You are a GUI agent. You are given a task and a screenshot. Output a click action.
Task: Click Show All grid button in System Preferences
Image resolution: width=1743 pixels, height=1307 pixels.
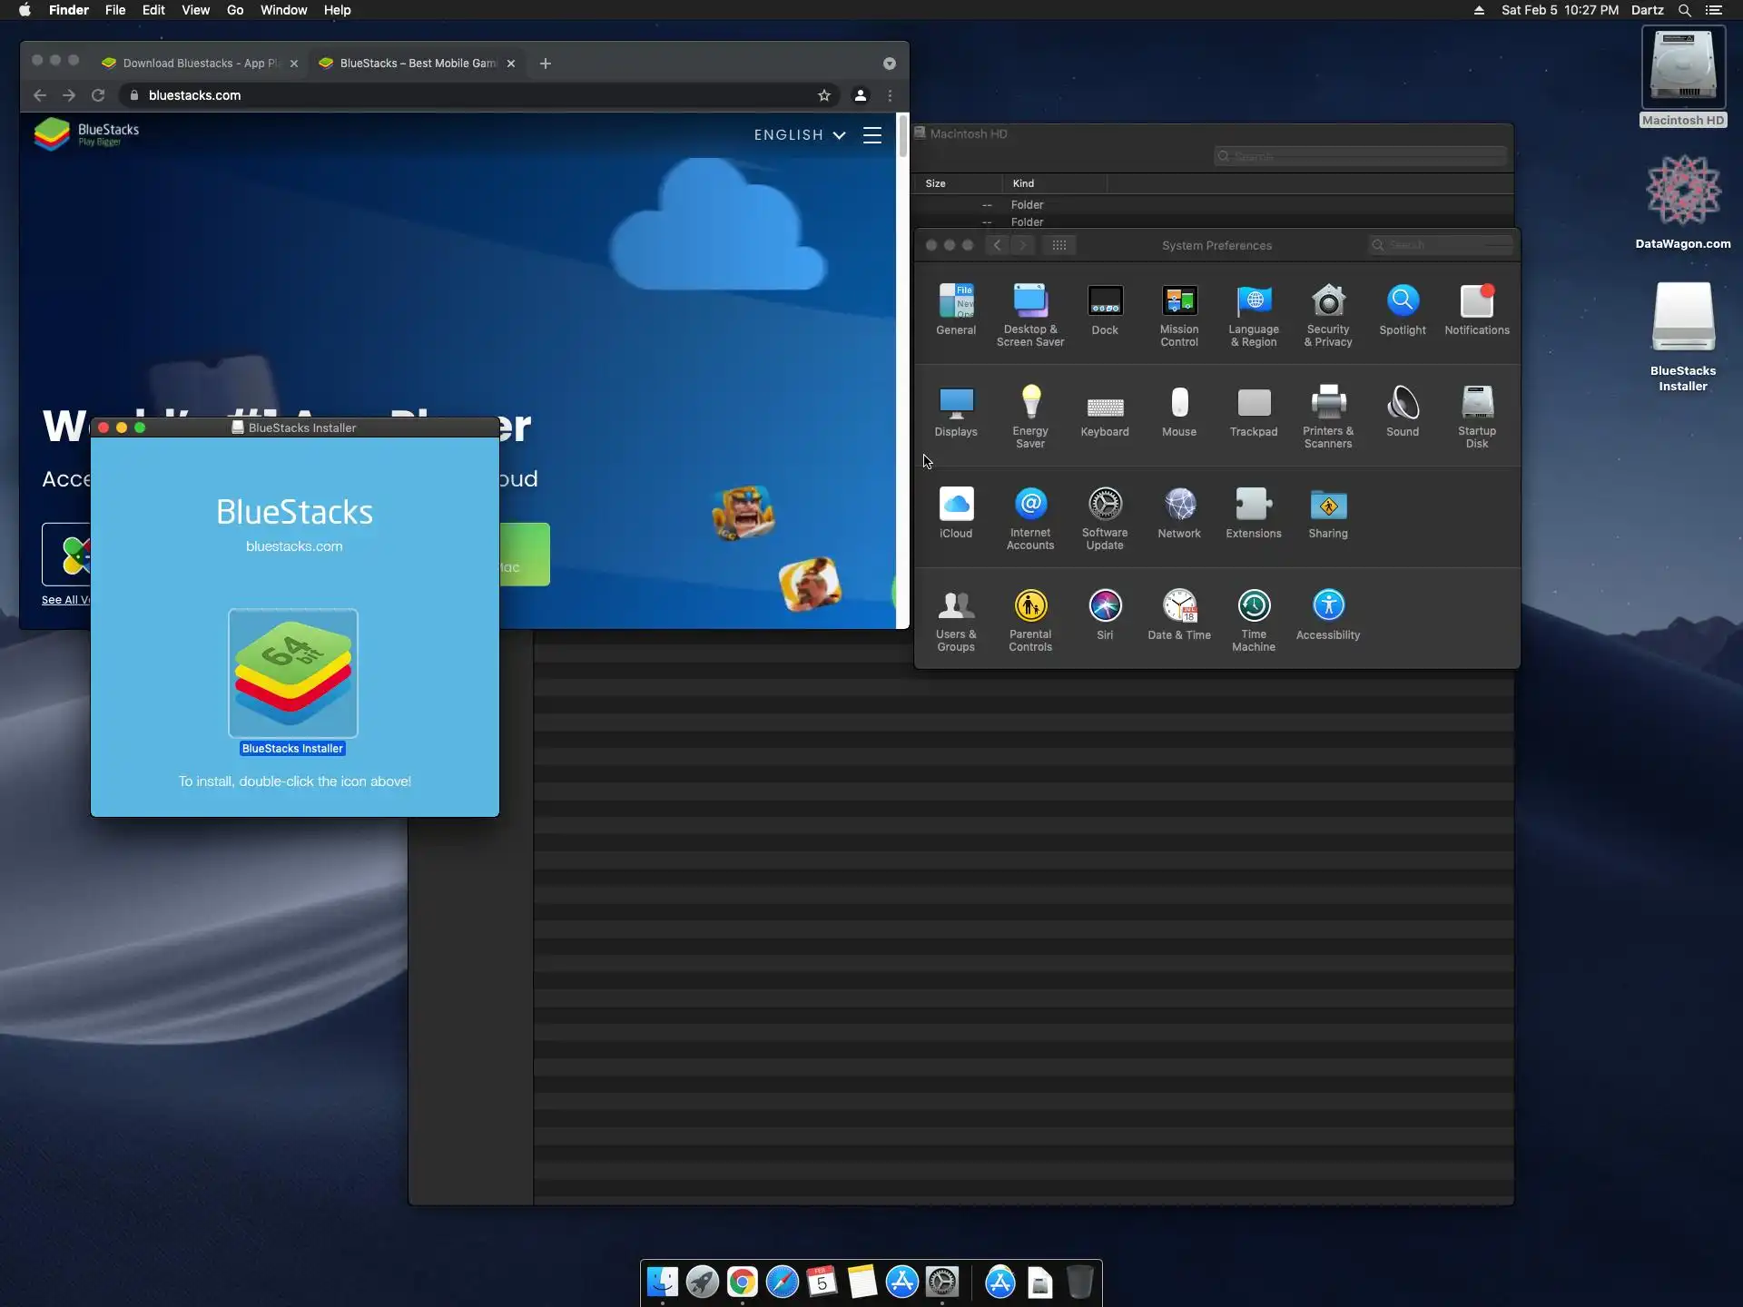click(x=1059, y=245)
